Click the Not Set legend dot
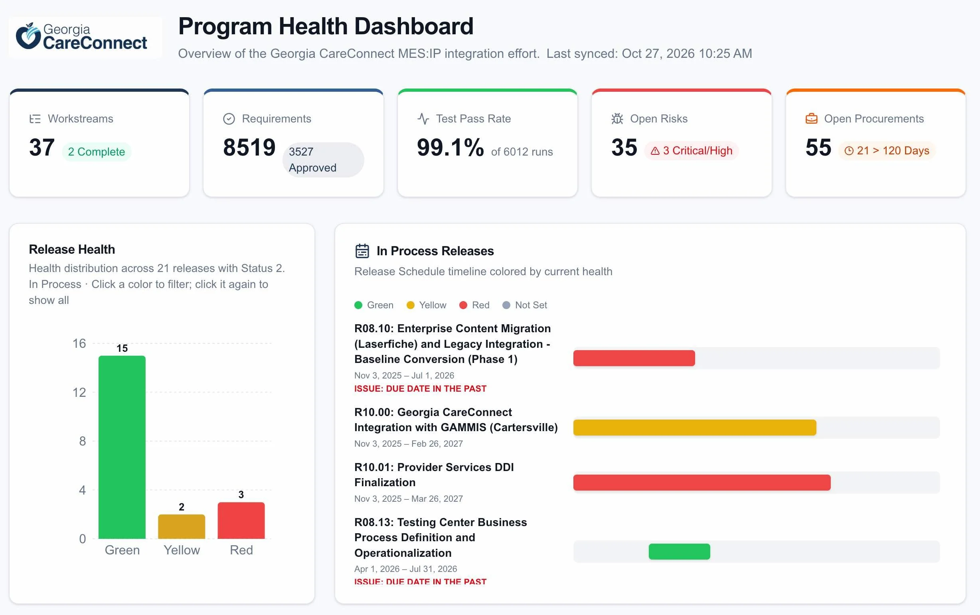Image resolution: width=980 pixels, height=615 pixels. click(506, 305)
